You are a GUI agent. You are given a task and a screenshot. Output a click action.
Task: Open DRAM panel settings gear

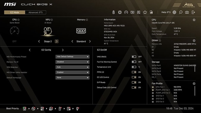(194, 41)
